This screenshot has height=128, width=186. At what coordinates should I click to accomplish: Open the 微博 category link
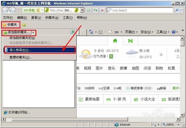(123, 68)
